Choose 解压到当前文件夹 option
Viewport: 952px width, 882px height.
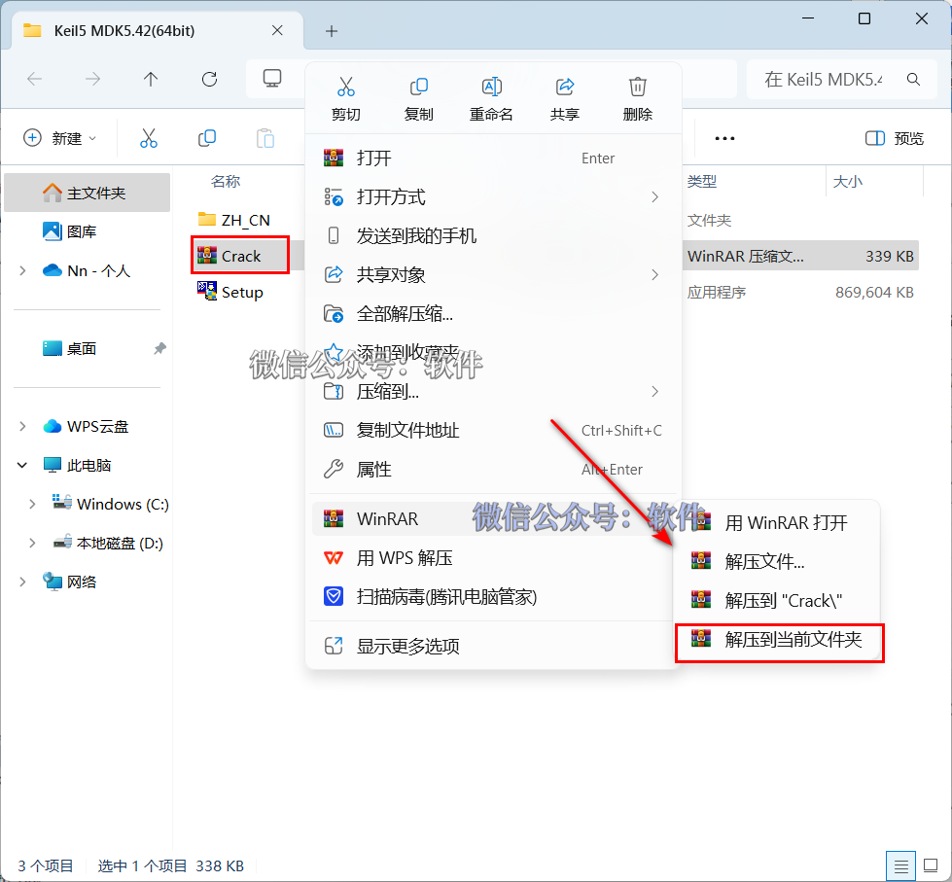click(x=777, y=640)
